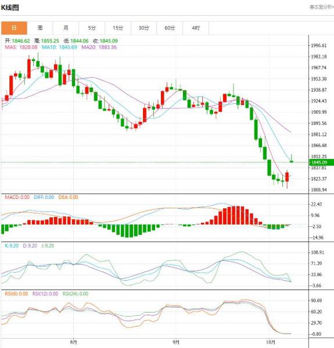Open the 5分 interval tab

[92, 28]
